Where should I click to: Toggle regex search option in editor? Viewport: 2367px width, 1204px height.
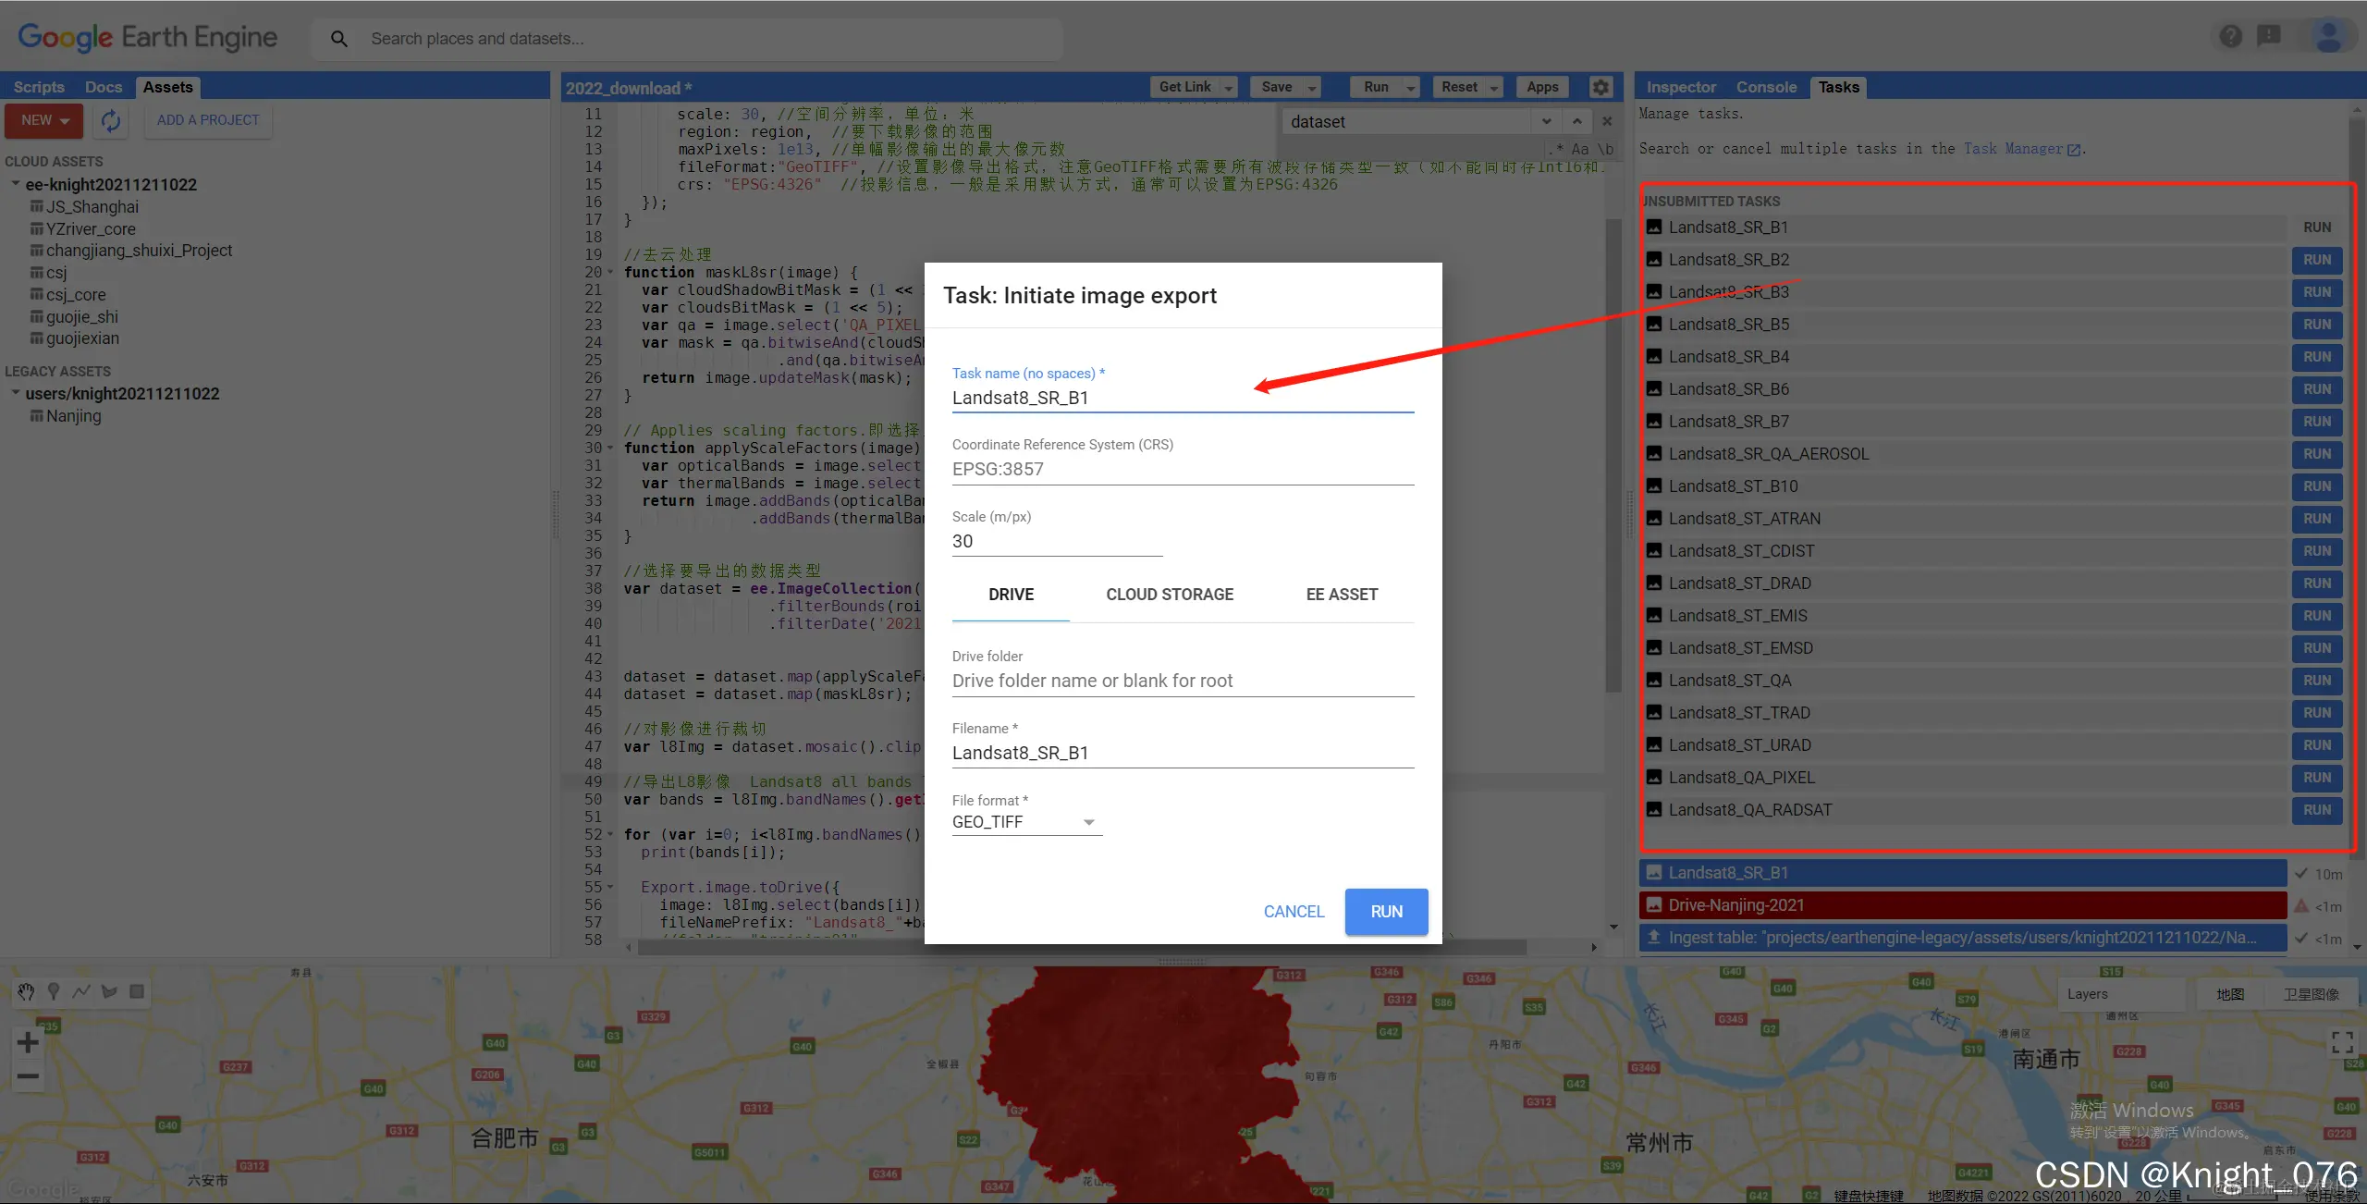point(1558,149)
